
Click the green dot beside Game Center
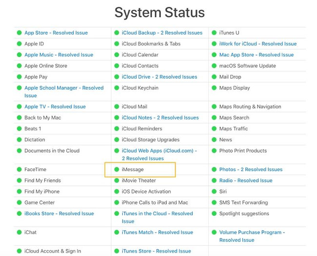point(20,203)
